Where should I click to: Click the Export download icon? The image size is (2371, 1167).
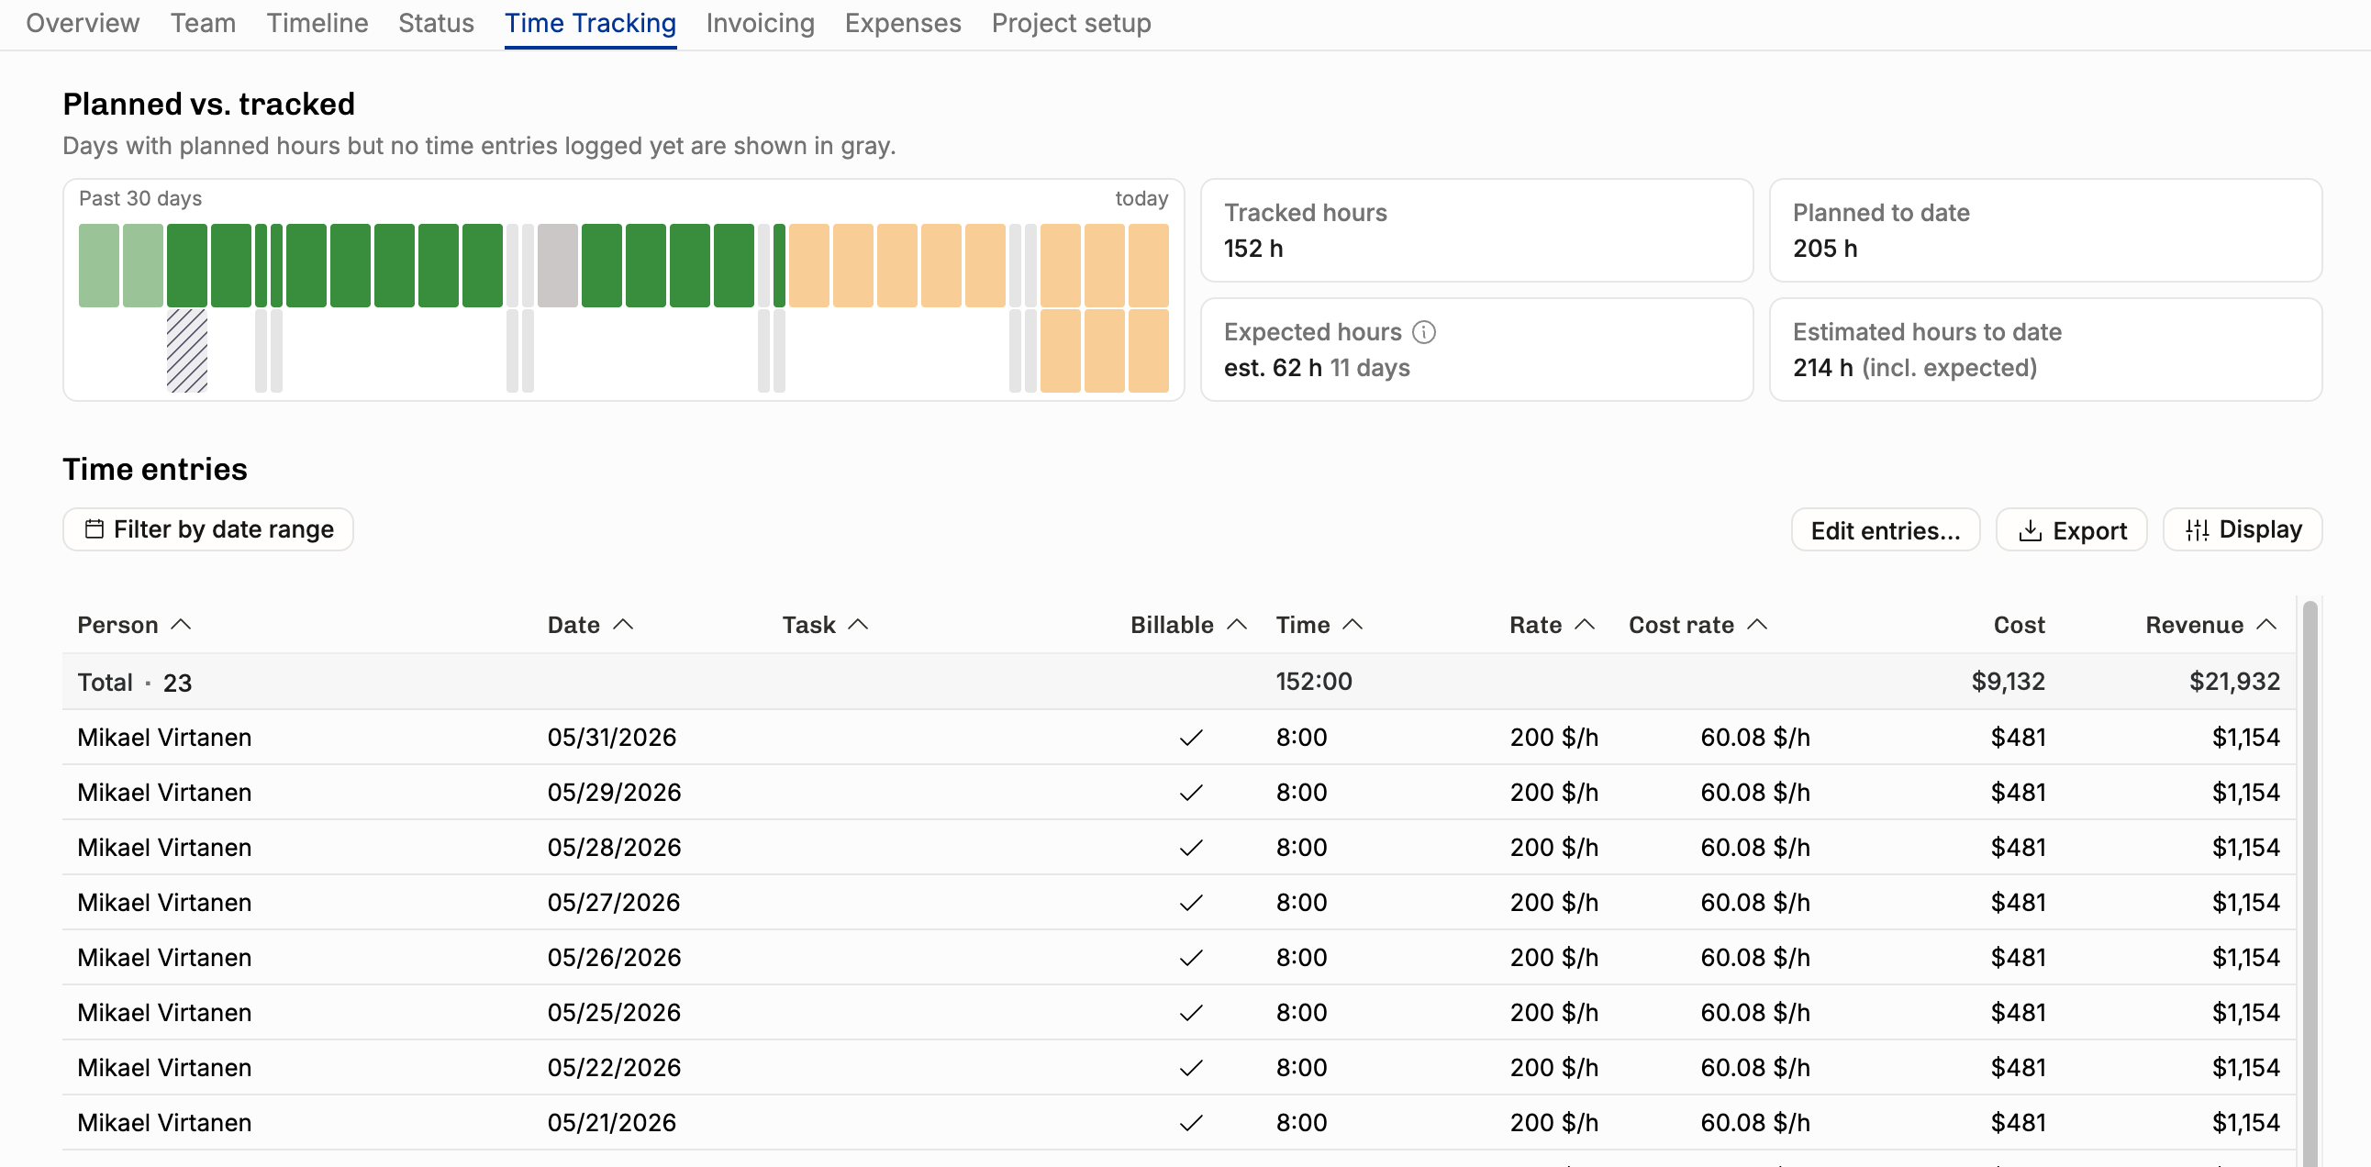click(x=2030, y=531)
